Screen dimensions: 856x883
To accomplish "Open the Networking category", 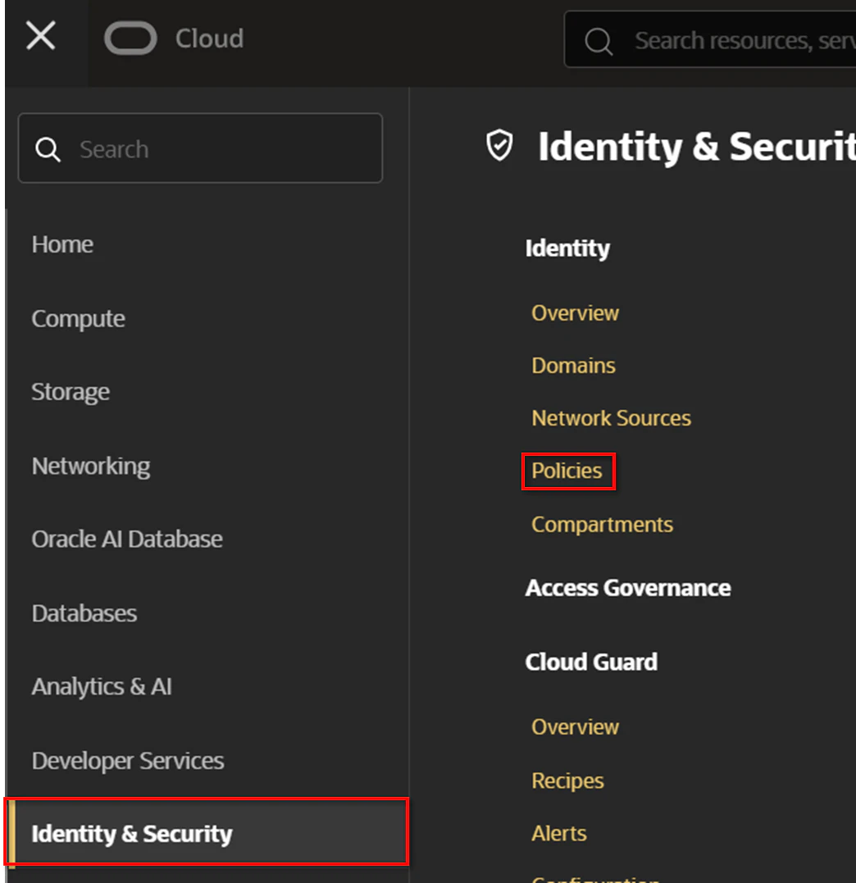I will pos(91,467).
